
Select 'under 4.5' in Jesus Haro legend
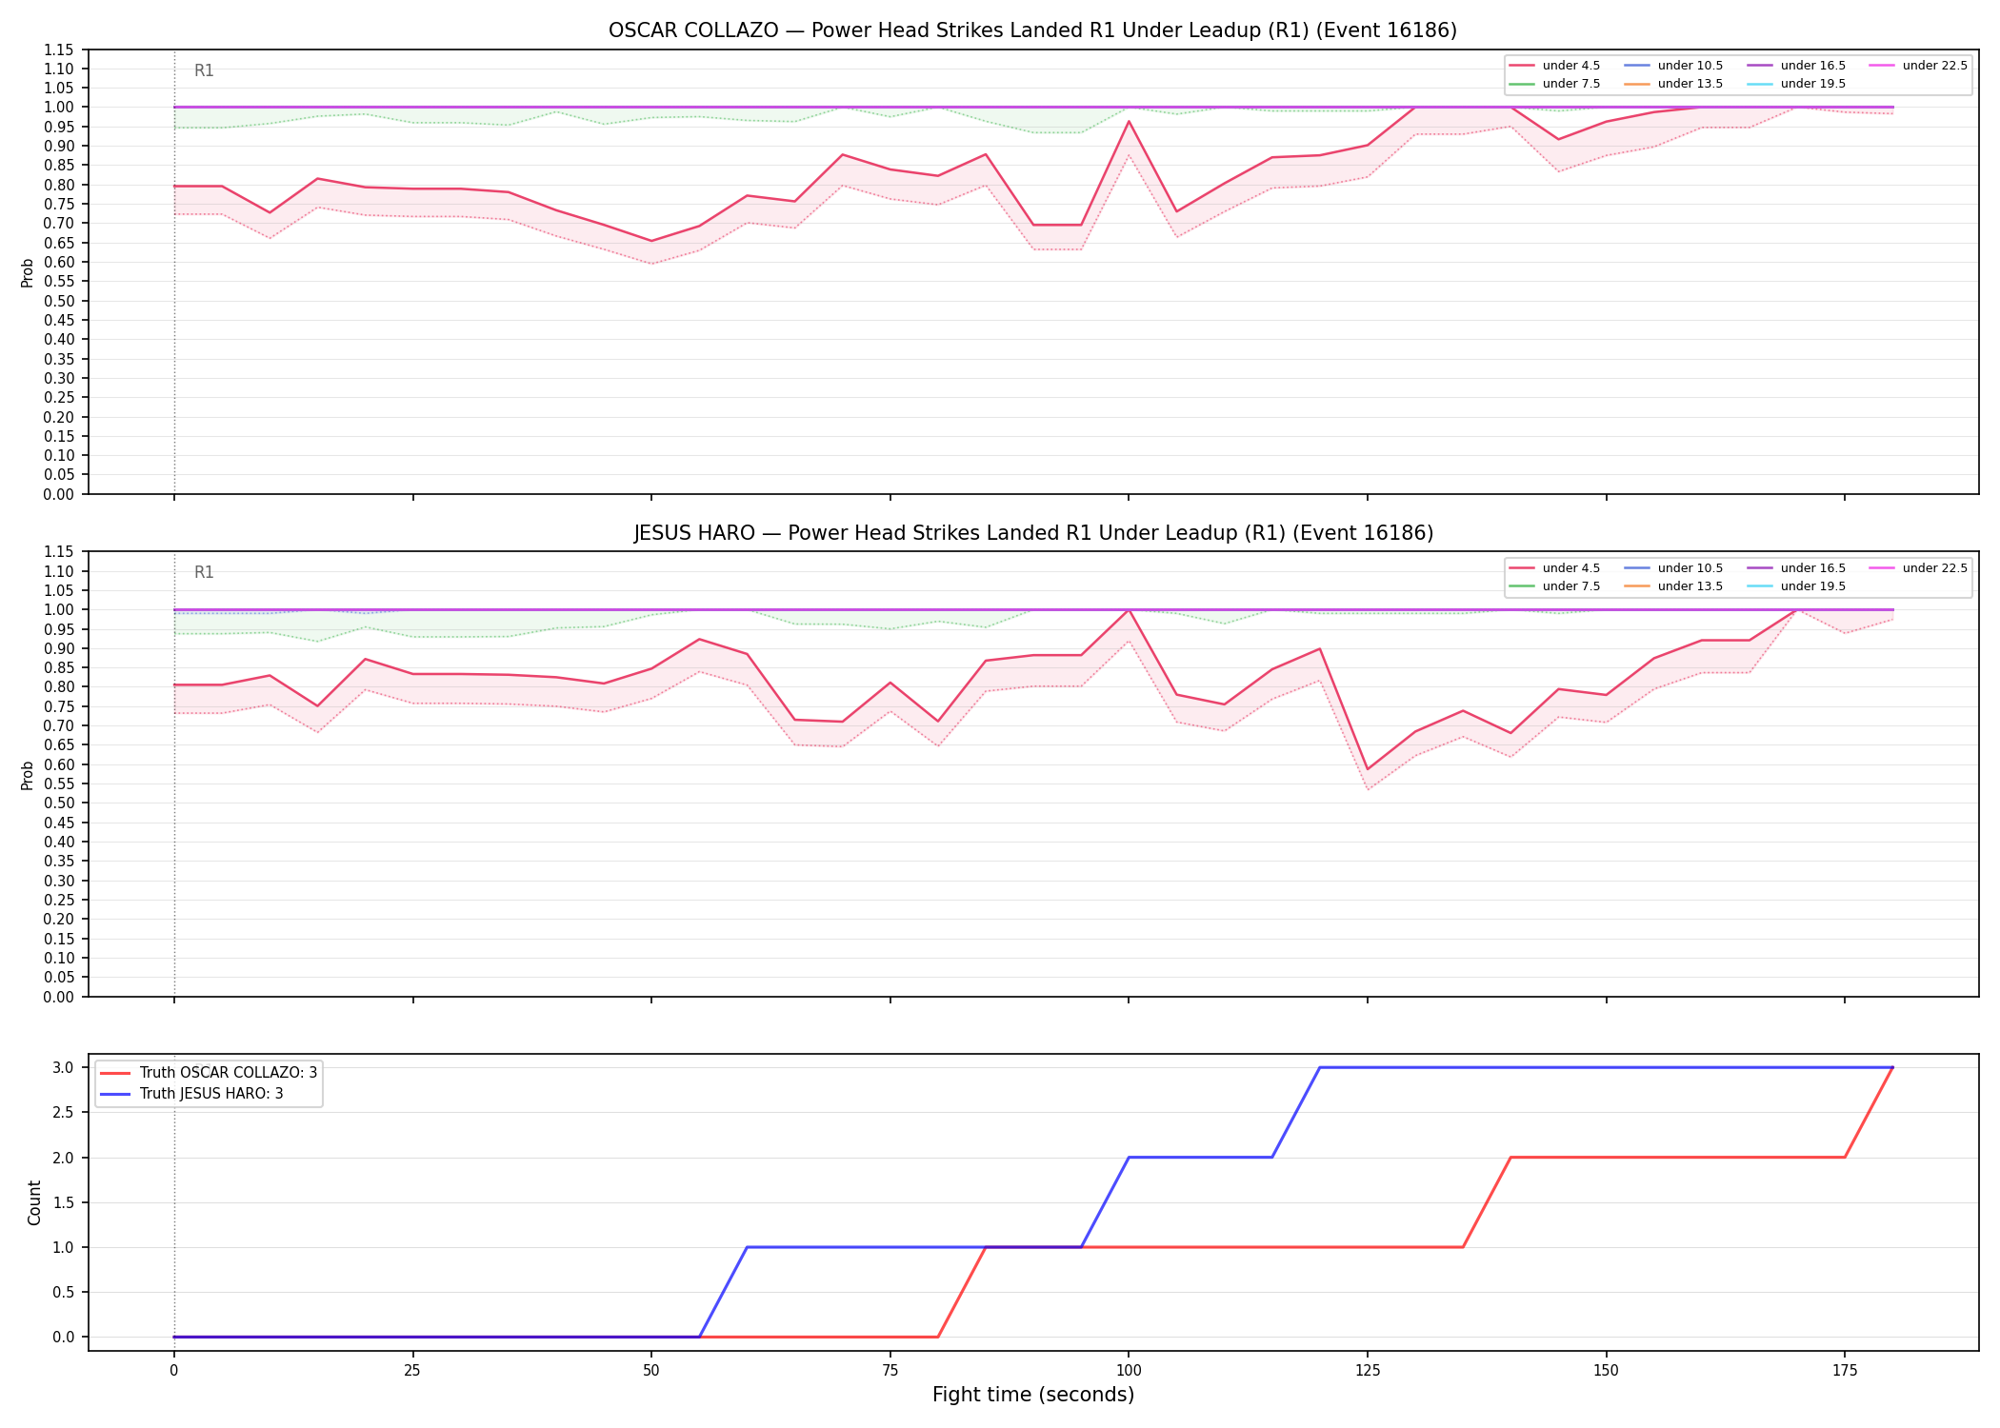[1554, 568]
